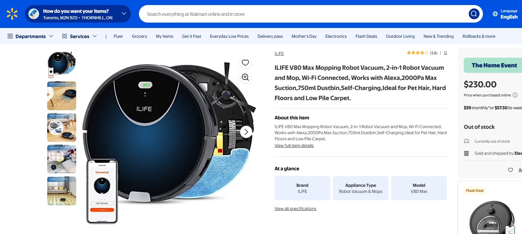Open Electronics section
Viewport: 522px width, 234px height.
336,36
